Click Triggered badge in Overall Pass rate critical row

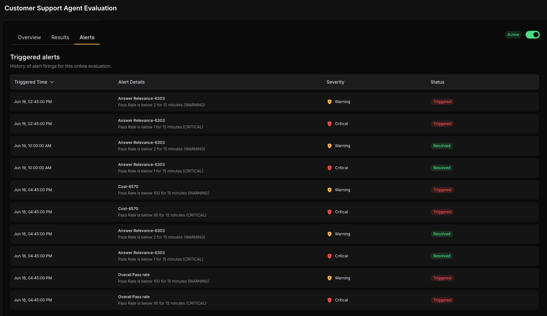[442, 300]
